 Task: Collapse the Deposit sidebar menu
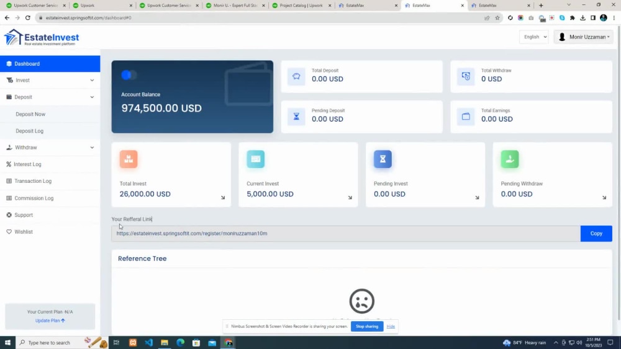[50, 97]
